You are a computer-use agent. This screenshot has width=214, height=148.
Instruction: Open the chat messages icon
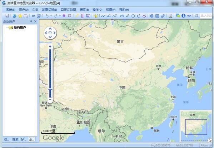point(178,16)
